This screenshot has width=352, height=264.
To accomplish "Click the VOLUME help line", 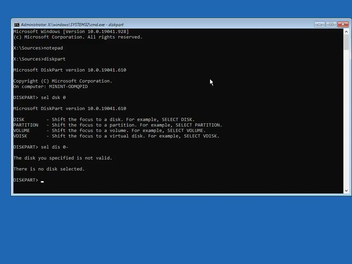I will click(x=110, y=131).
